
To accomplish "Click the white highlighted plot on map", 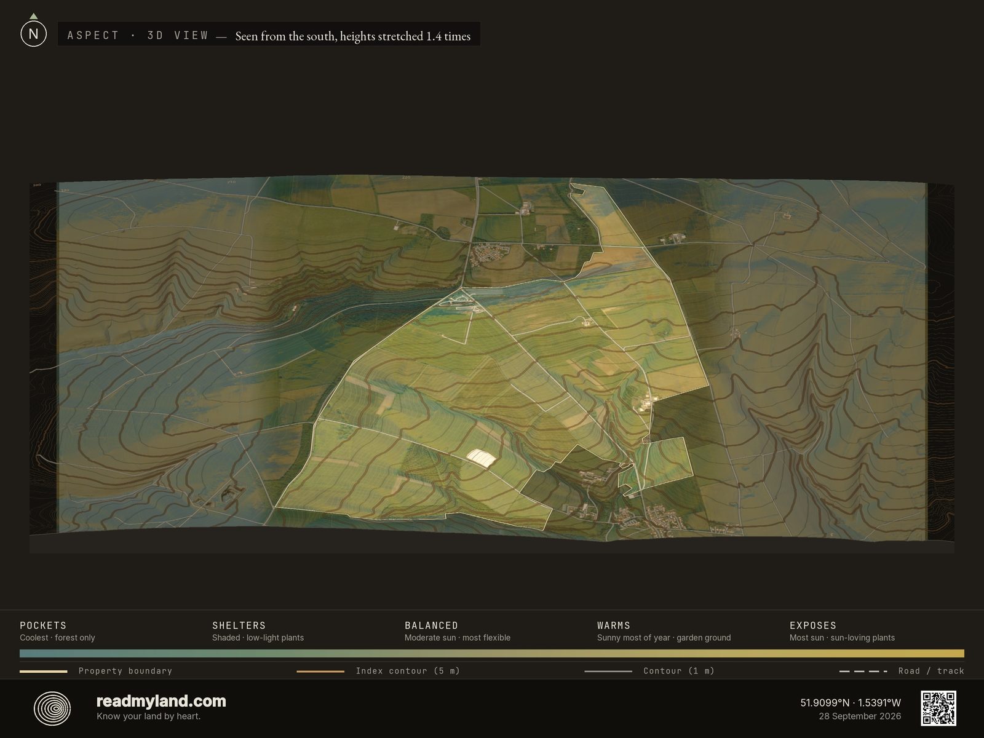I will (482, 458).
